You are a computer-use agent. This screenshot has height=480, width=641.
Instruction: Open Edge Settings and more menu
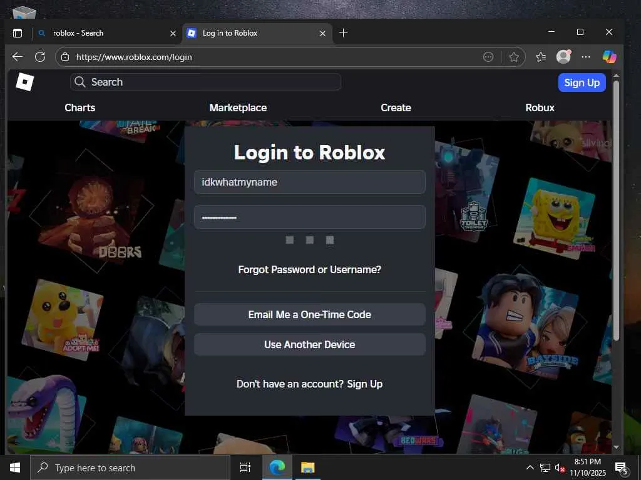(586, 57)
